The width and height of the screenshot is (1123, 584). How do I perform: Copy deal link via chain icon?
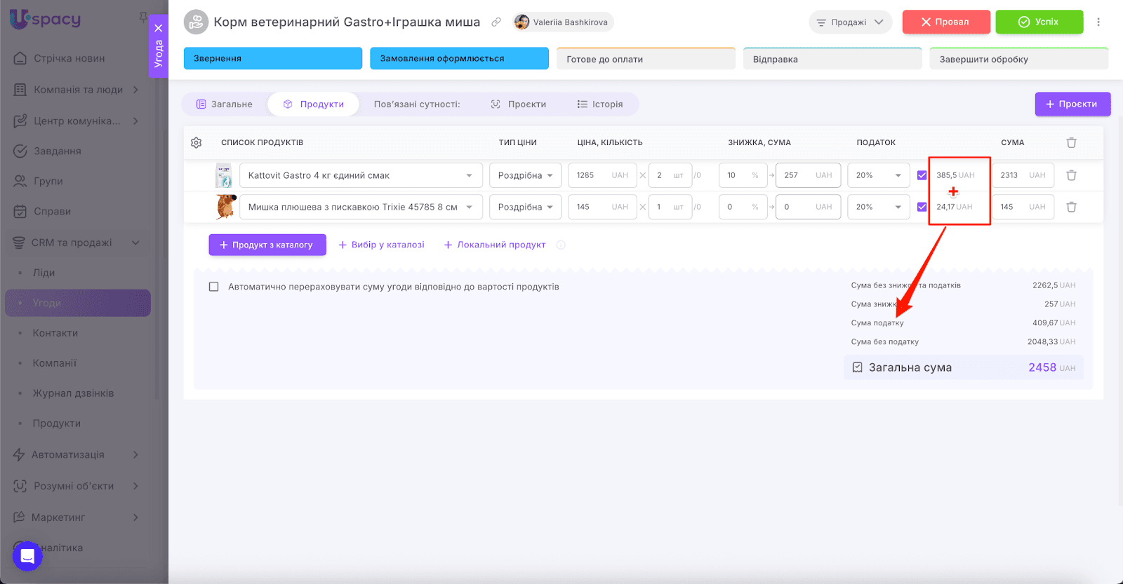[496, 22]
